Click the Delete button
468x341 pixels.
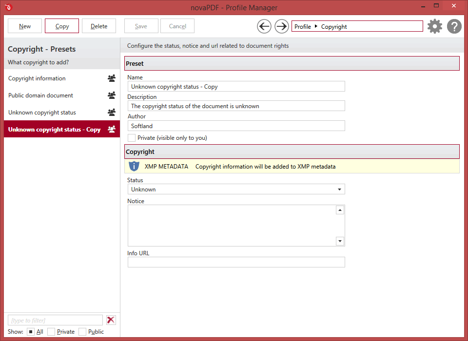coord(99,26)
